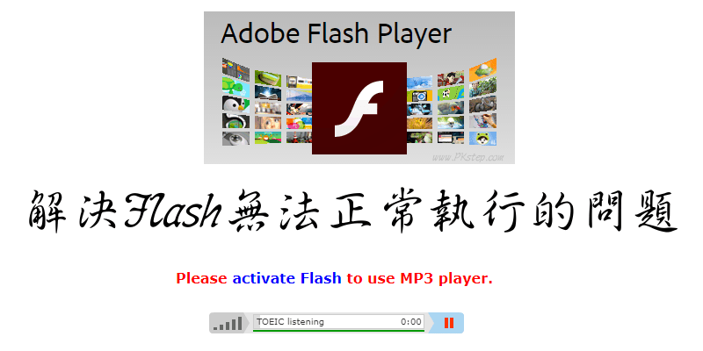Select the gray eye thumbnail

[x=236, y=138]
